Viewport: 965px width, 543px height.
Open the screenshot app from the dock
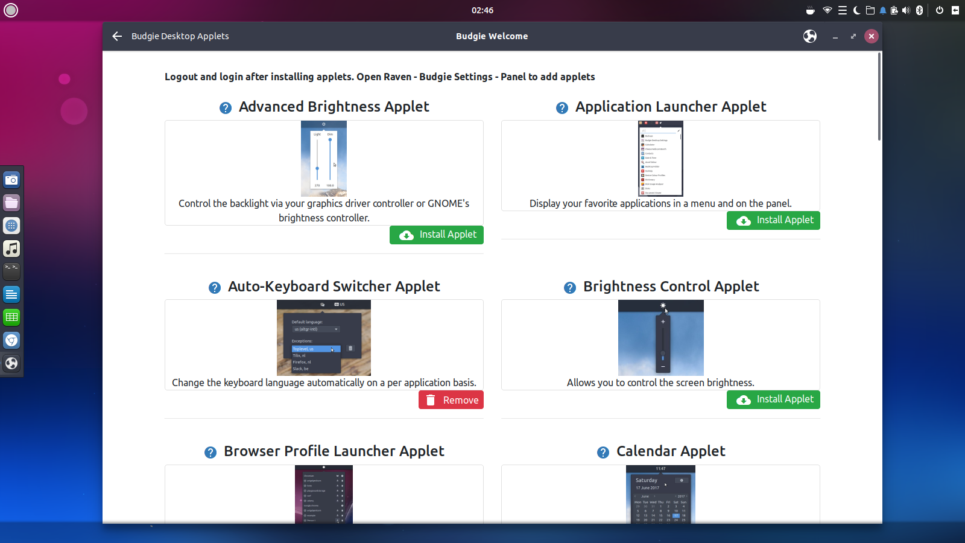point(11,180)
